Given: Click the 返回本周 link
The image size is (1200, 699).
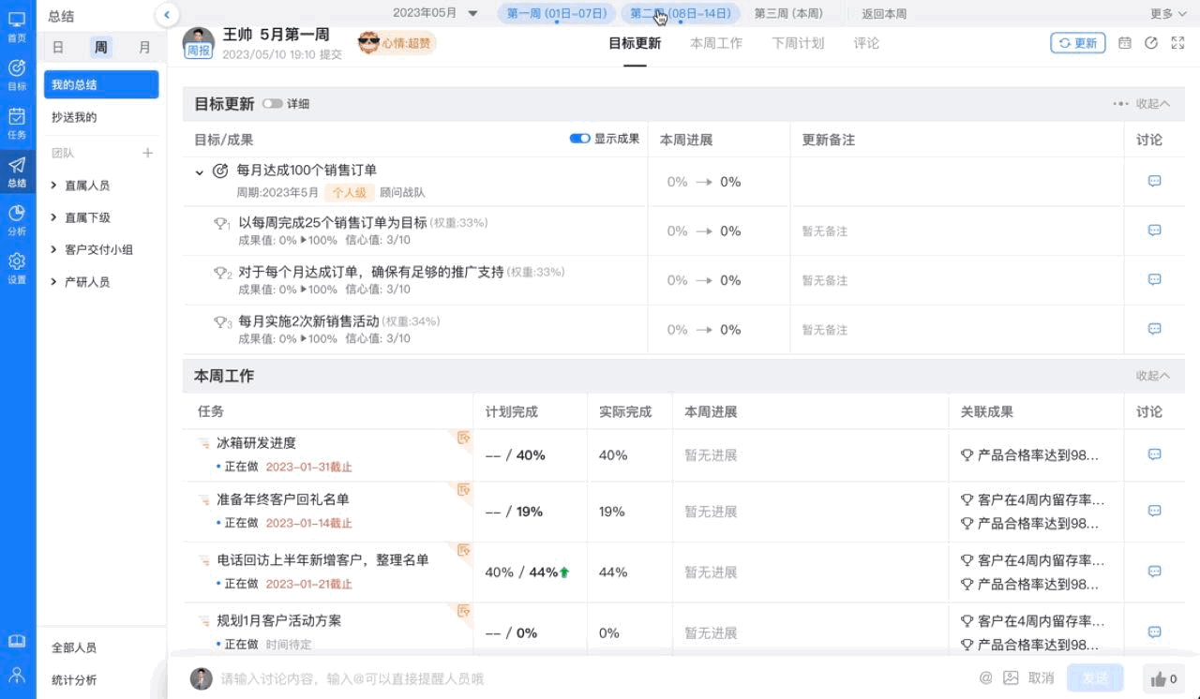Looking at the screenshot, I should point(884,14).
